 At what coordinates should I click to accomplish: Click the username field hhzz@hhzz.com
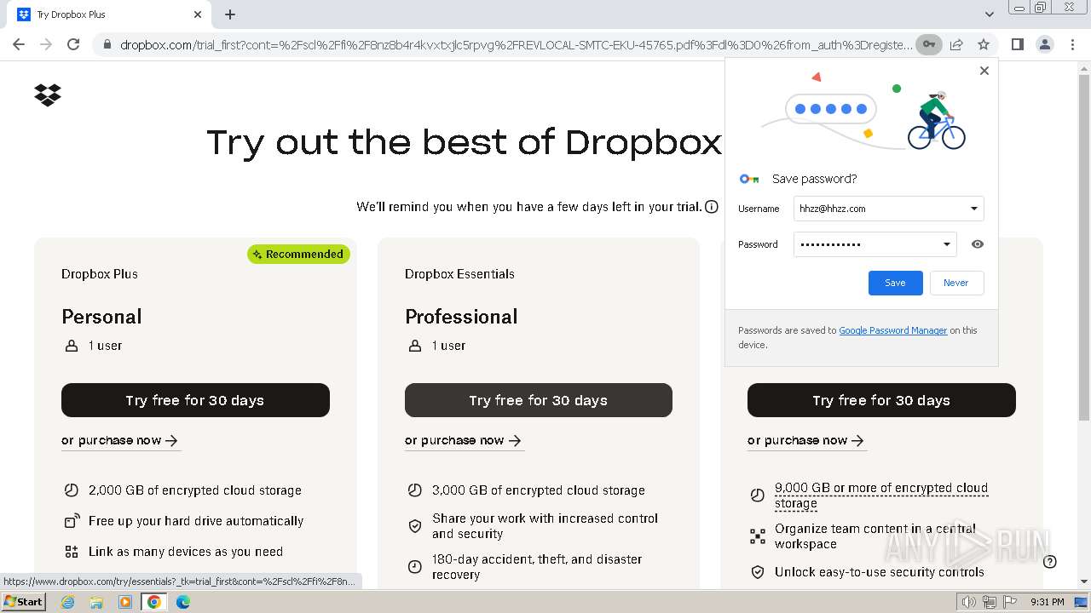[888, 209]
